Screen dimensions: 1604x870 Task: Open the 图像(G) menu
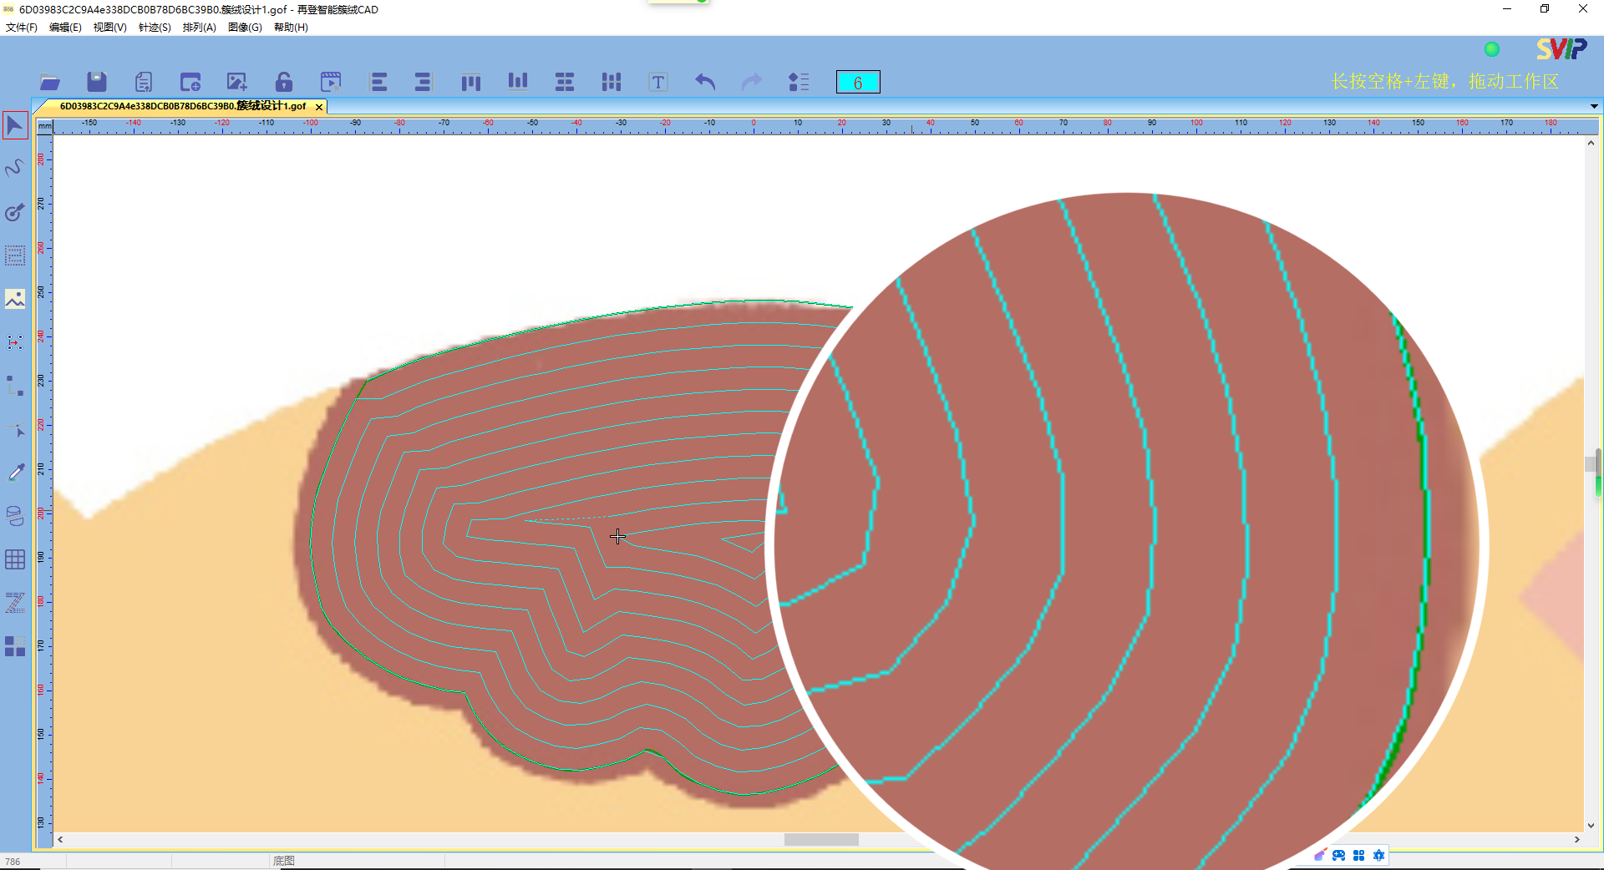point(245,28)
